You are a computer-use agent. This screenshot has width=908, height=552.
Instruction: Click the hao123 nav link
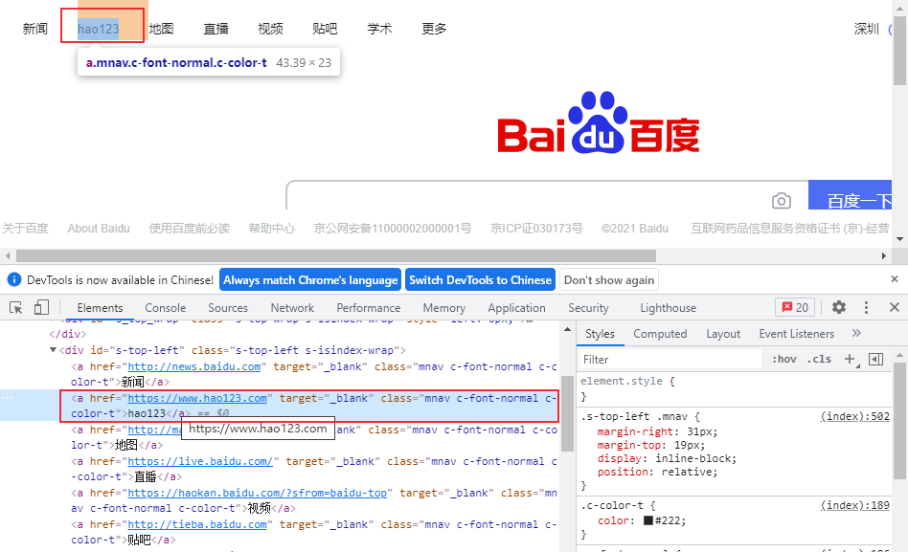click(99, 29)
